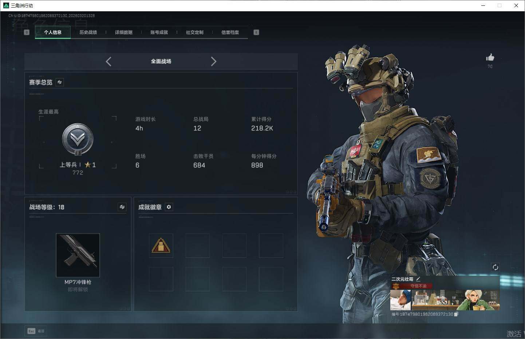Click the player avatar photo on the name card
This screenshot has height=339, width=525.
400,300
